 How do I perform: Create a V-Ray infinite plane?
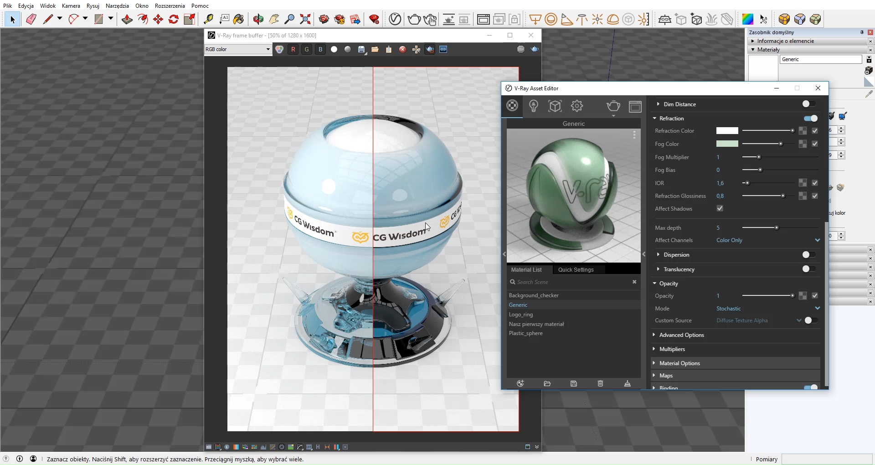click(665, 19)
